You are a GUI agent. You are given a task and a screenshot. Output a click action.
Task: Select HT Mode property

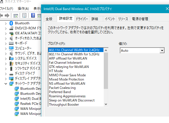click(x=76, y=71)
